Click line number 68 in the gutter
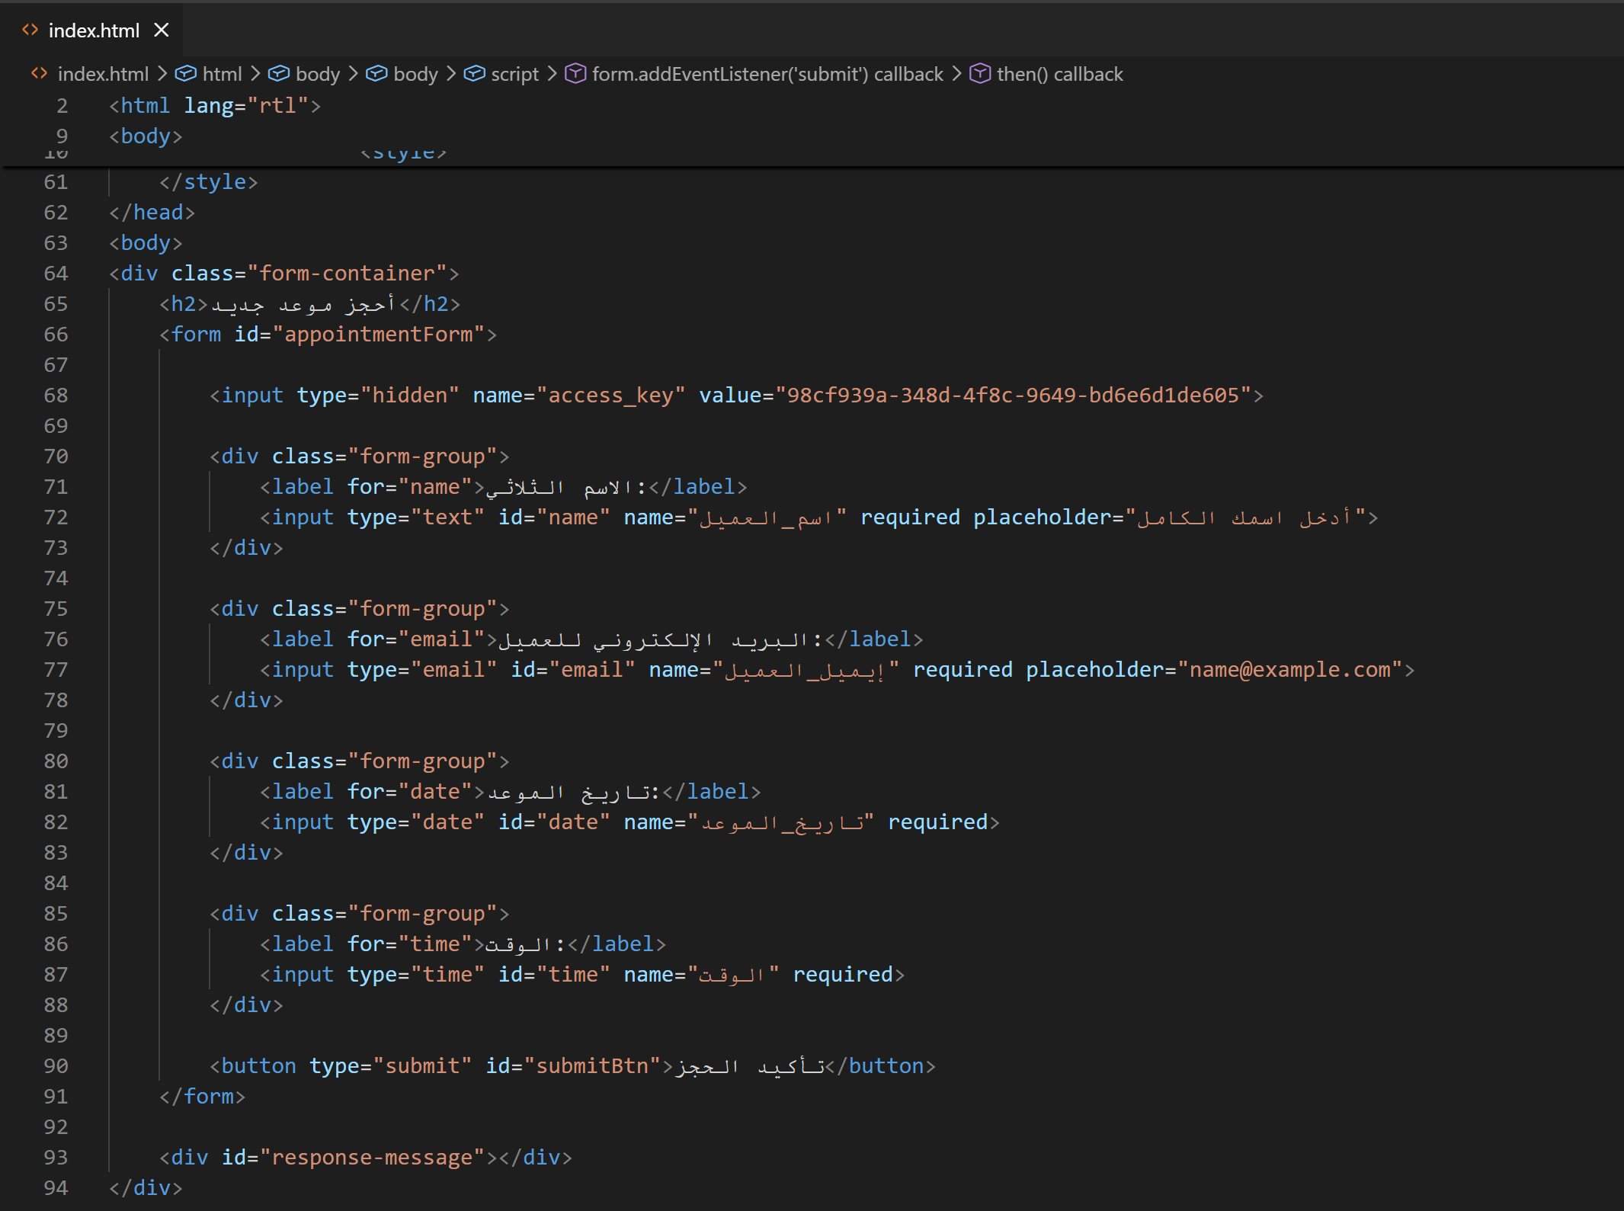 (x=56, y=396)
